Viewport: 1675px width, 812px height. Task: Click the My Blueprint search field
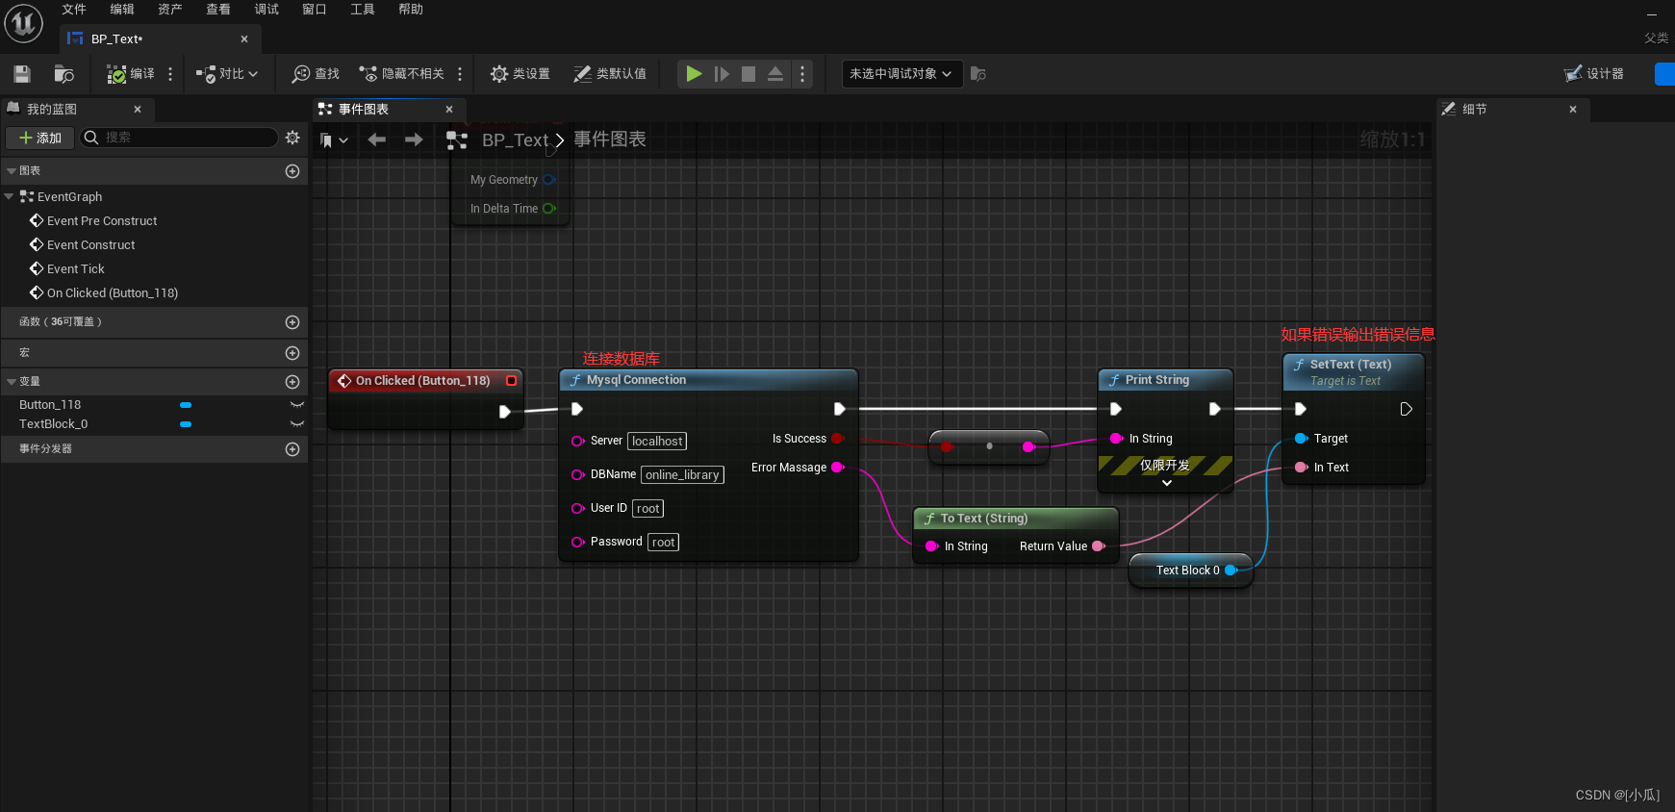tap(179, 138)
